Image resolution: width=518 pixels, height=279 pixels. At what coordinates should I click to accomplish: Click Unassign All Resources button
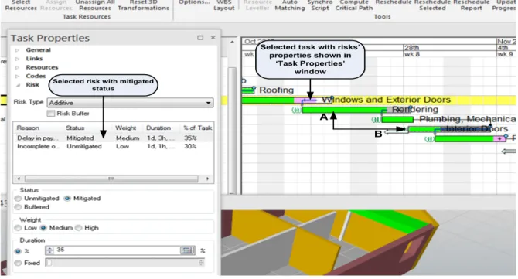[95, 5]
